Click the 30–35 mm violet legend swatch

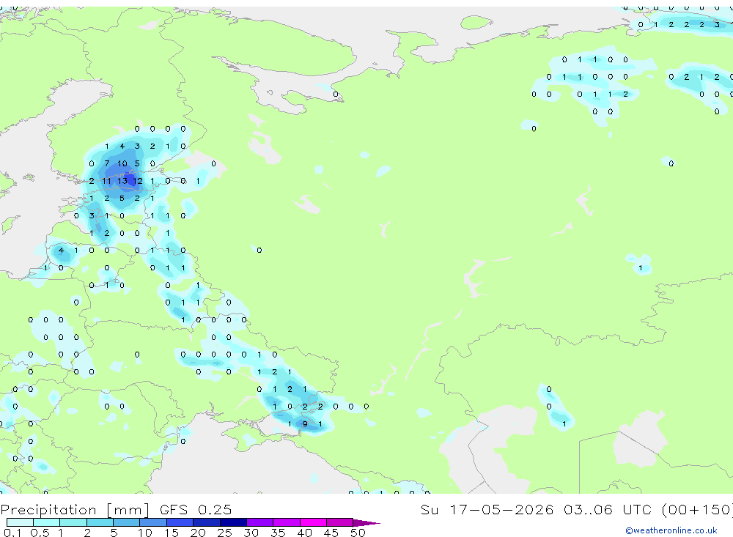(259, 522)
